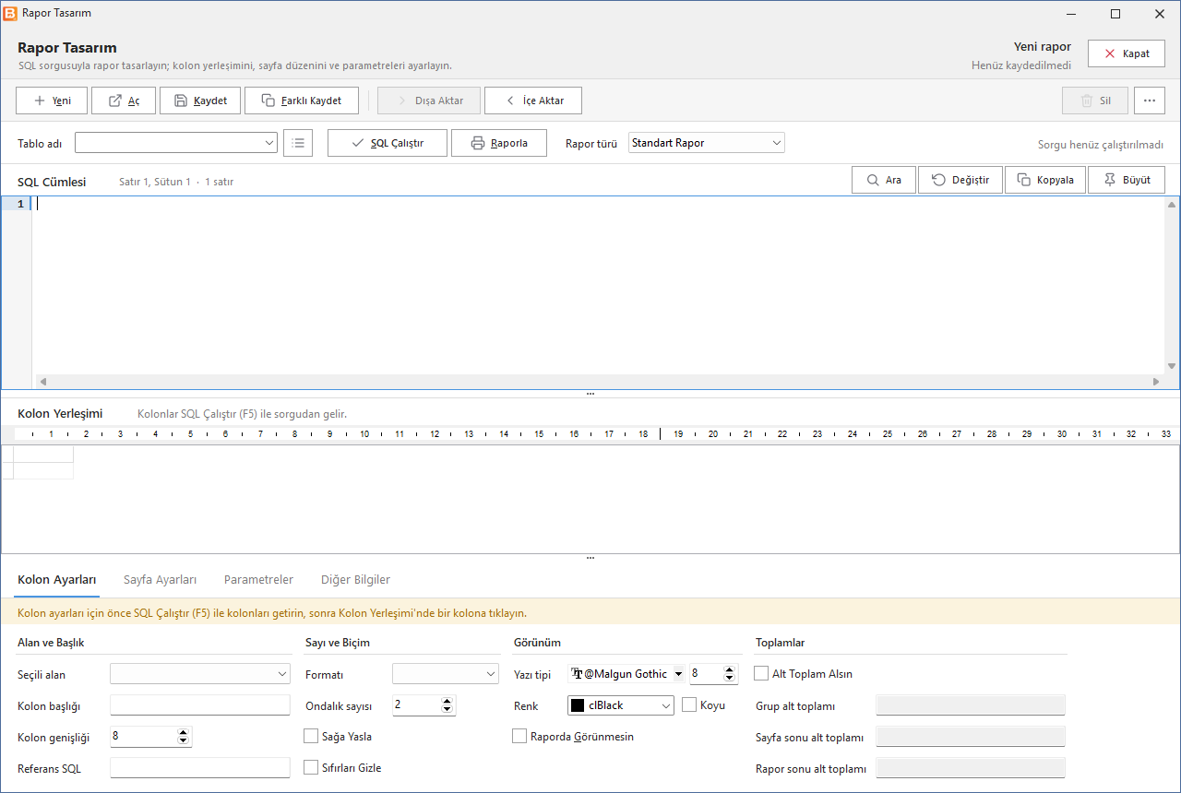Click the SQL editor scroll-left arrow
This screenshot has height=793, width=1181.
42,382
